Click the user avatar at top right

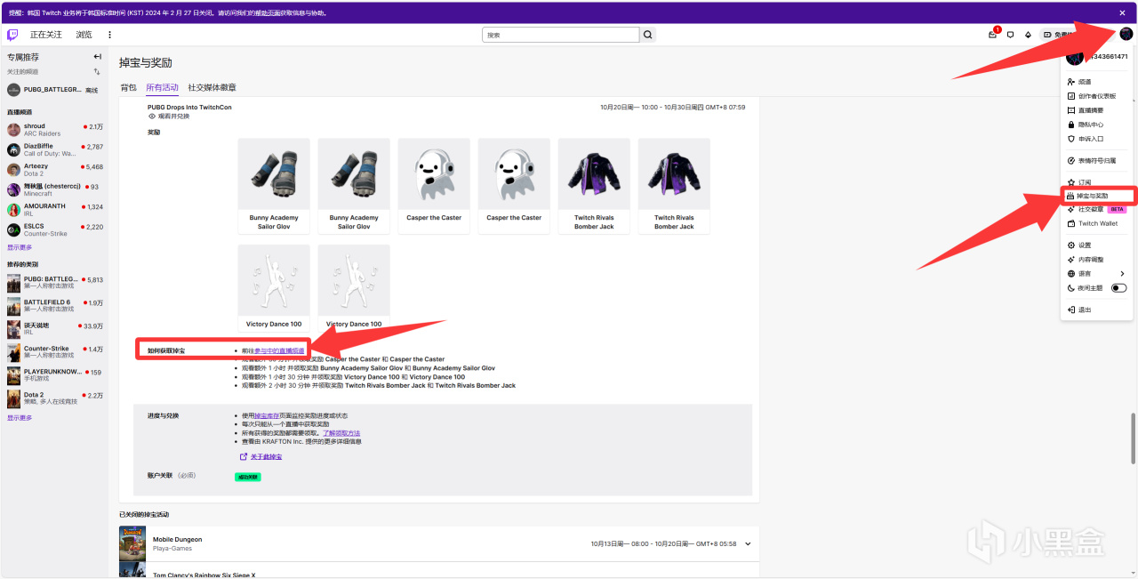coord(1126,35)
